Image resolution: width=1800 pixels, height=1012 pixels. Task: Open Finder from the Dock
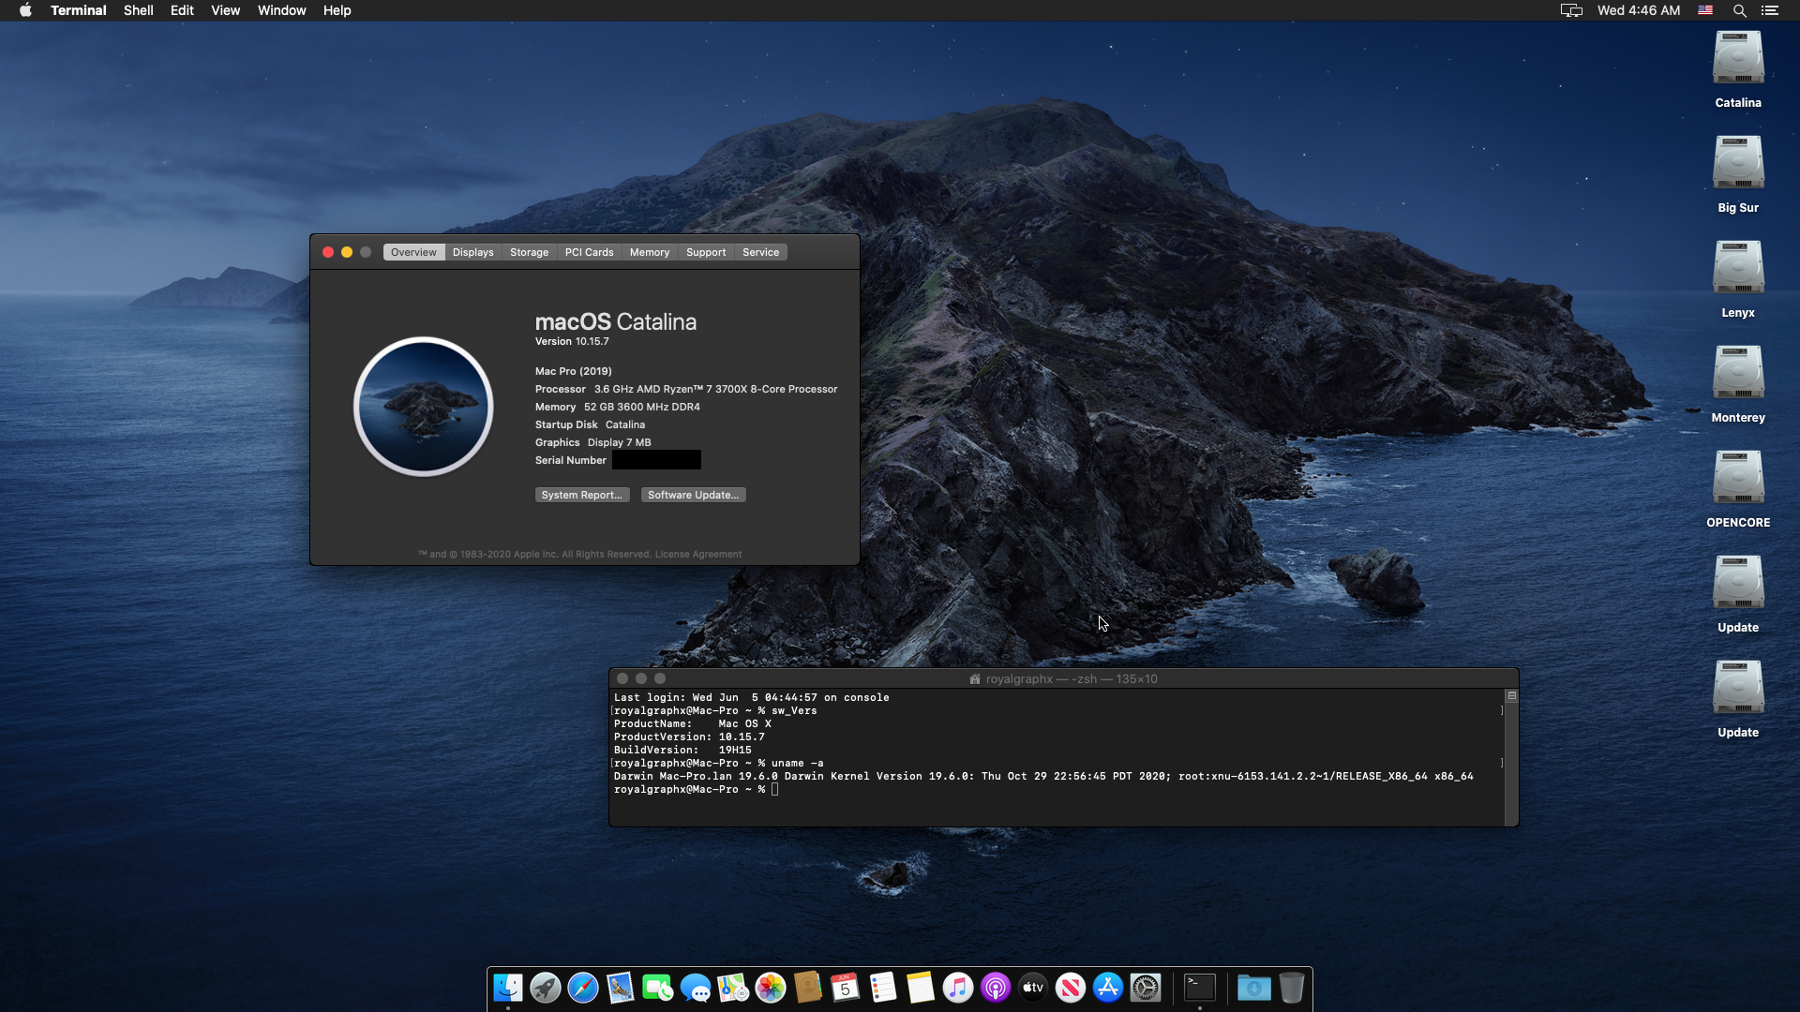pyautogui.click(x=507, y=988)
